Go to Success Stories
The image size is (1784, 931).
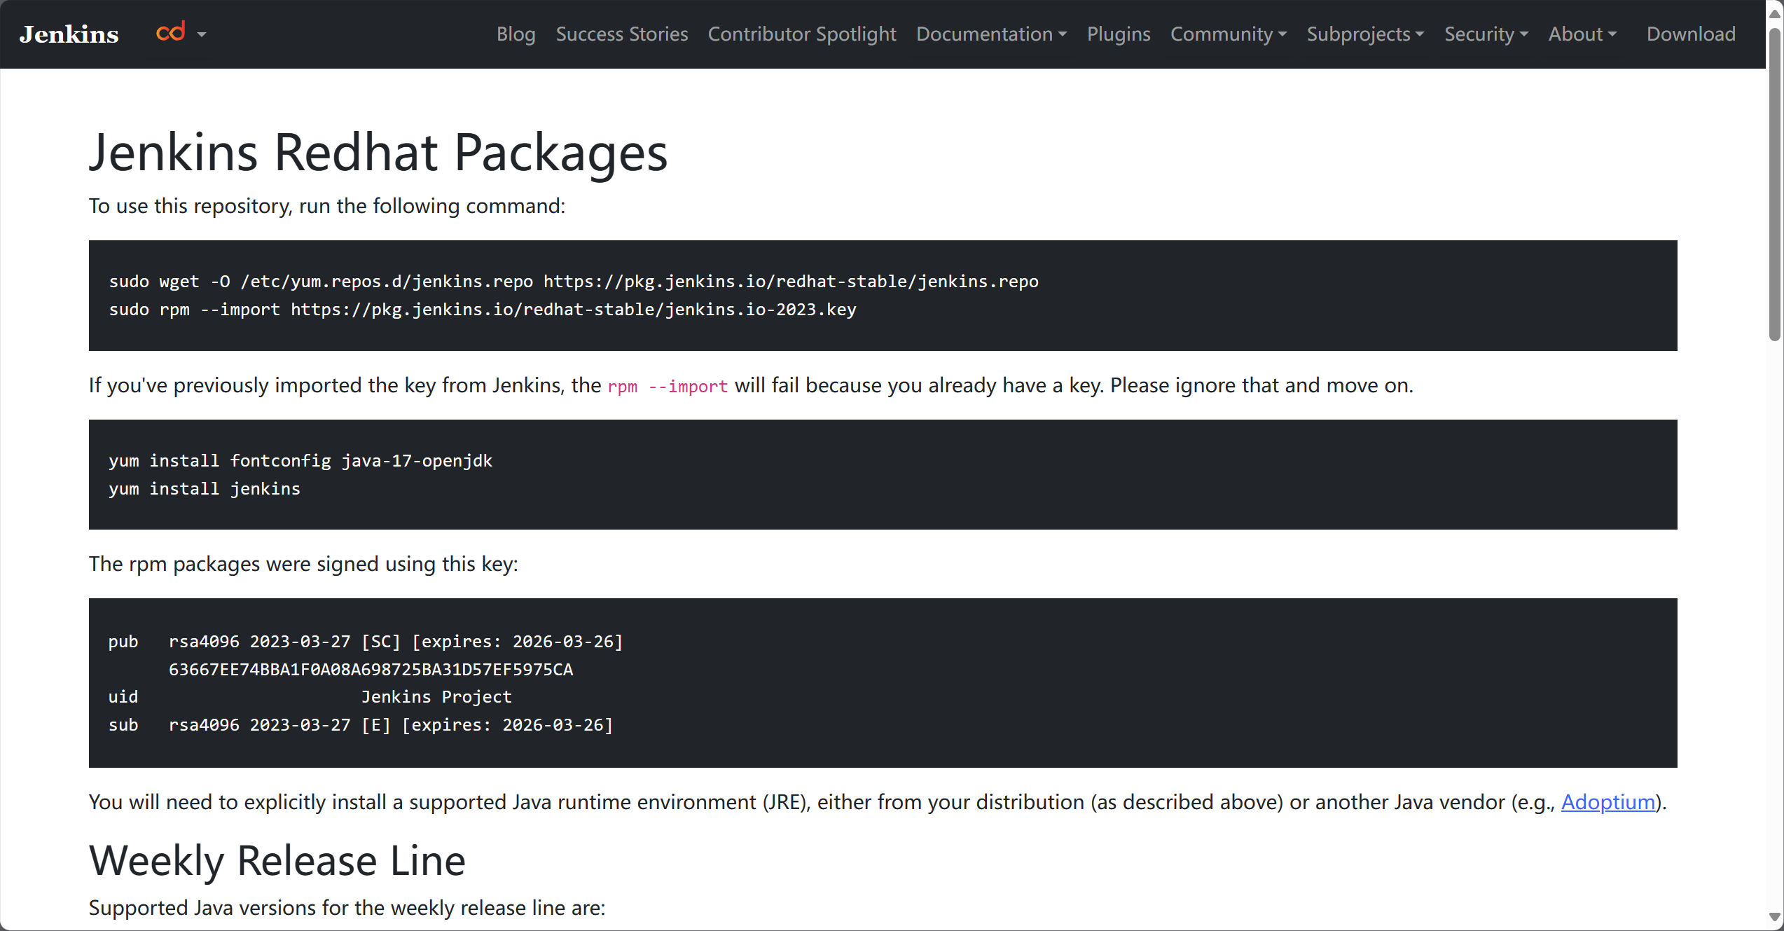point(621,34)
